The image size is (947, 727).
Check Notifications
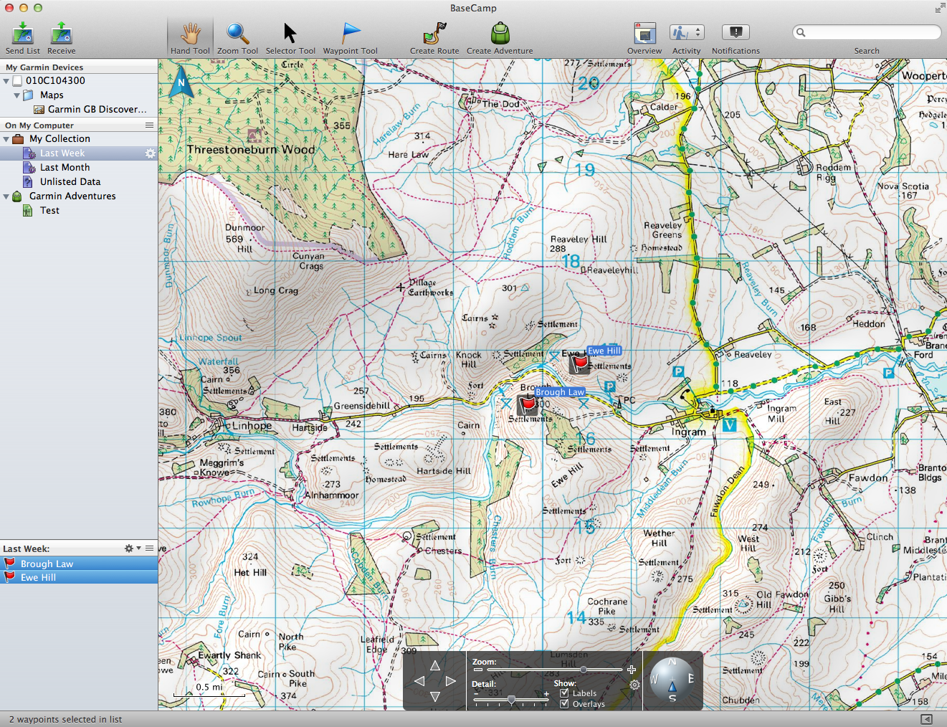735,32
